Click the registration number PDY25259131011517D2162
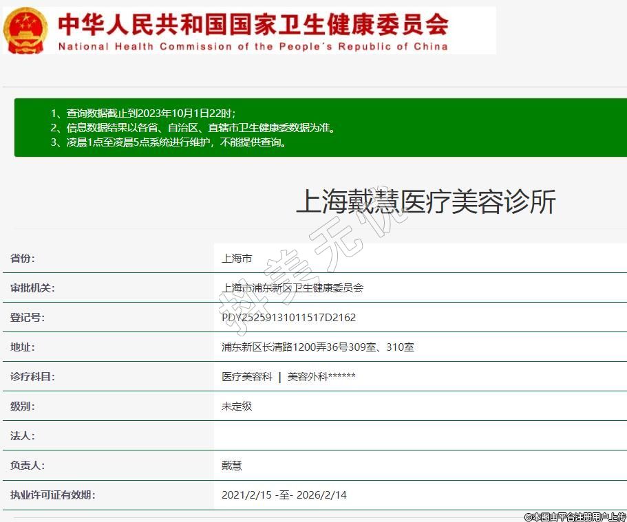 [288, 318]
